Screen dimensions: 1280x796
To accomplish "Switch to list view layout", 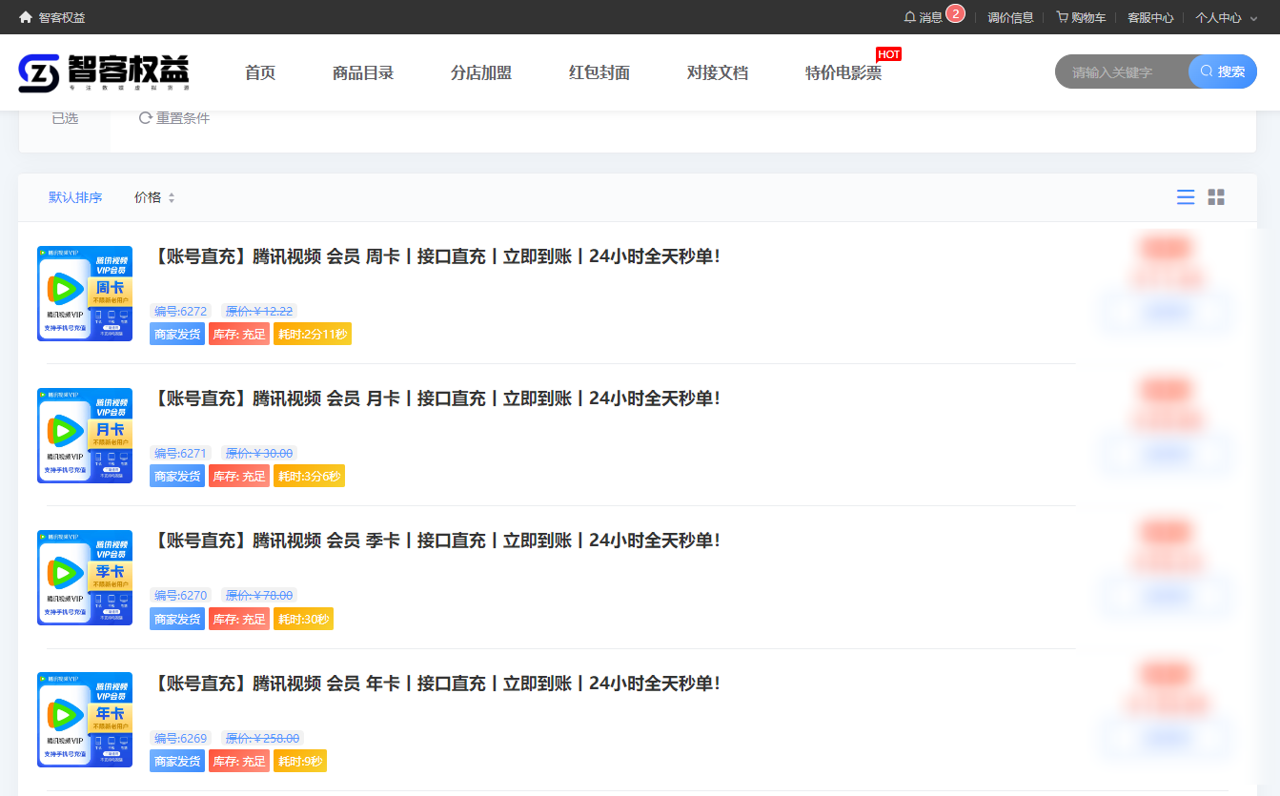I will [x=1186, y=197].
